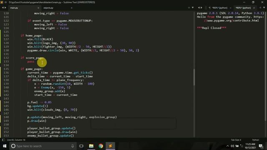
Task: Open Windows notification center
Action: pyautogui.click(x=261, y=146)
